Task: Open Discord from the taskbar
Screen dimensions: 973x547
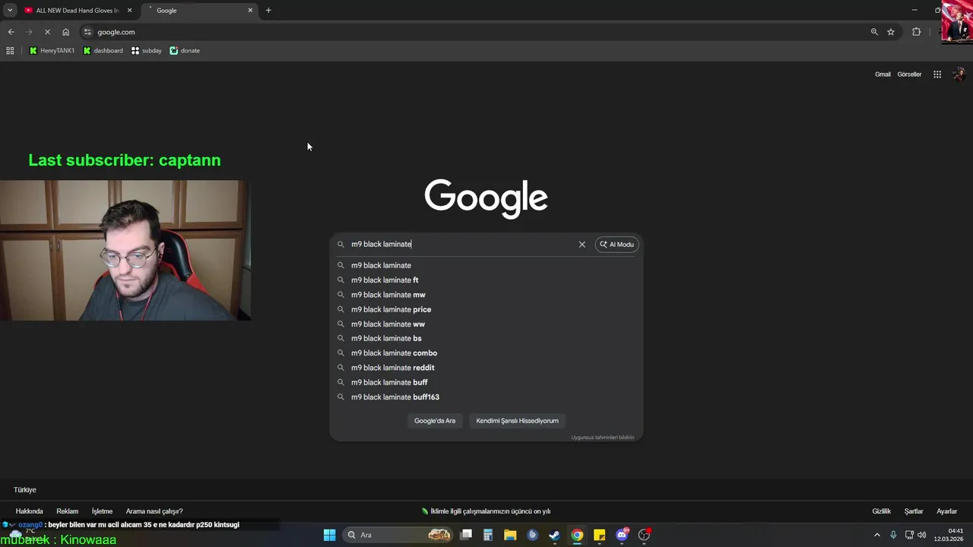Action: (x=622, y=535)
